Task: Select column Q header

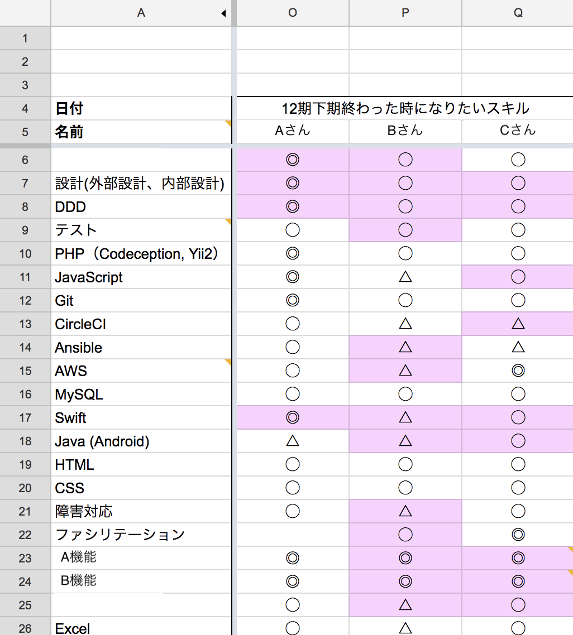Action: [x=518, y=13]
